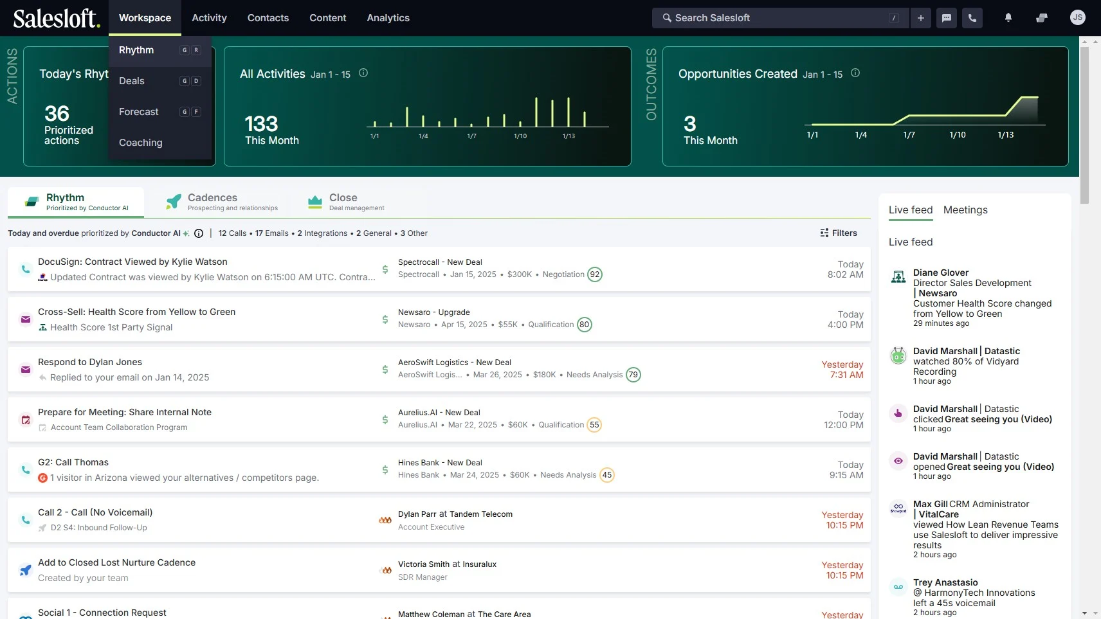Click the Opportunities Created 3 This Month card
Screen dimensions: 1101x619
[866, 107]
